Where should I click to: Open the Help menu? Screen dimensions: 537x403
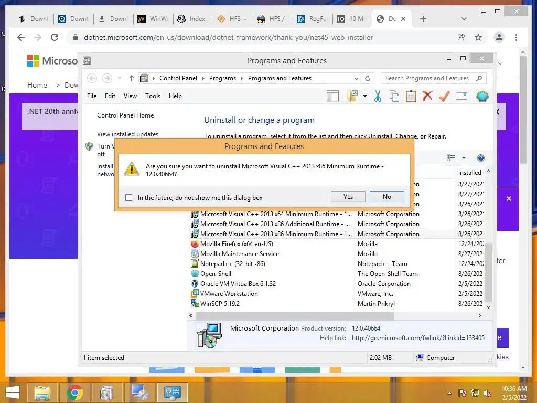coord(175,96)
